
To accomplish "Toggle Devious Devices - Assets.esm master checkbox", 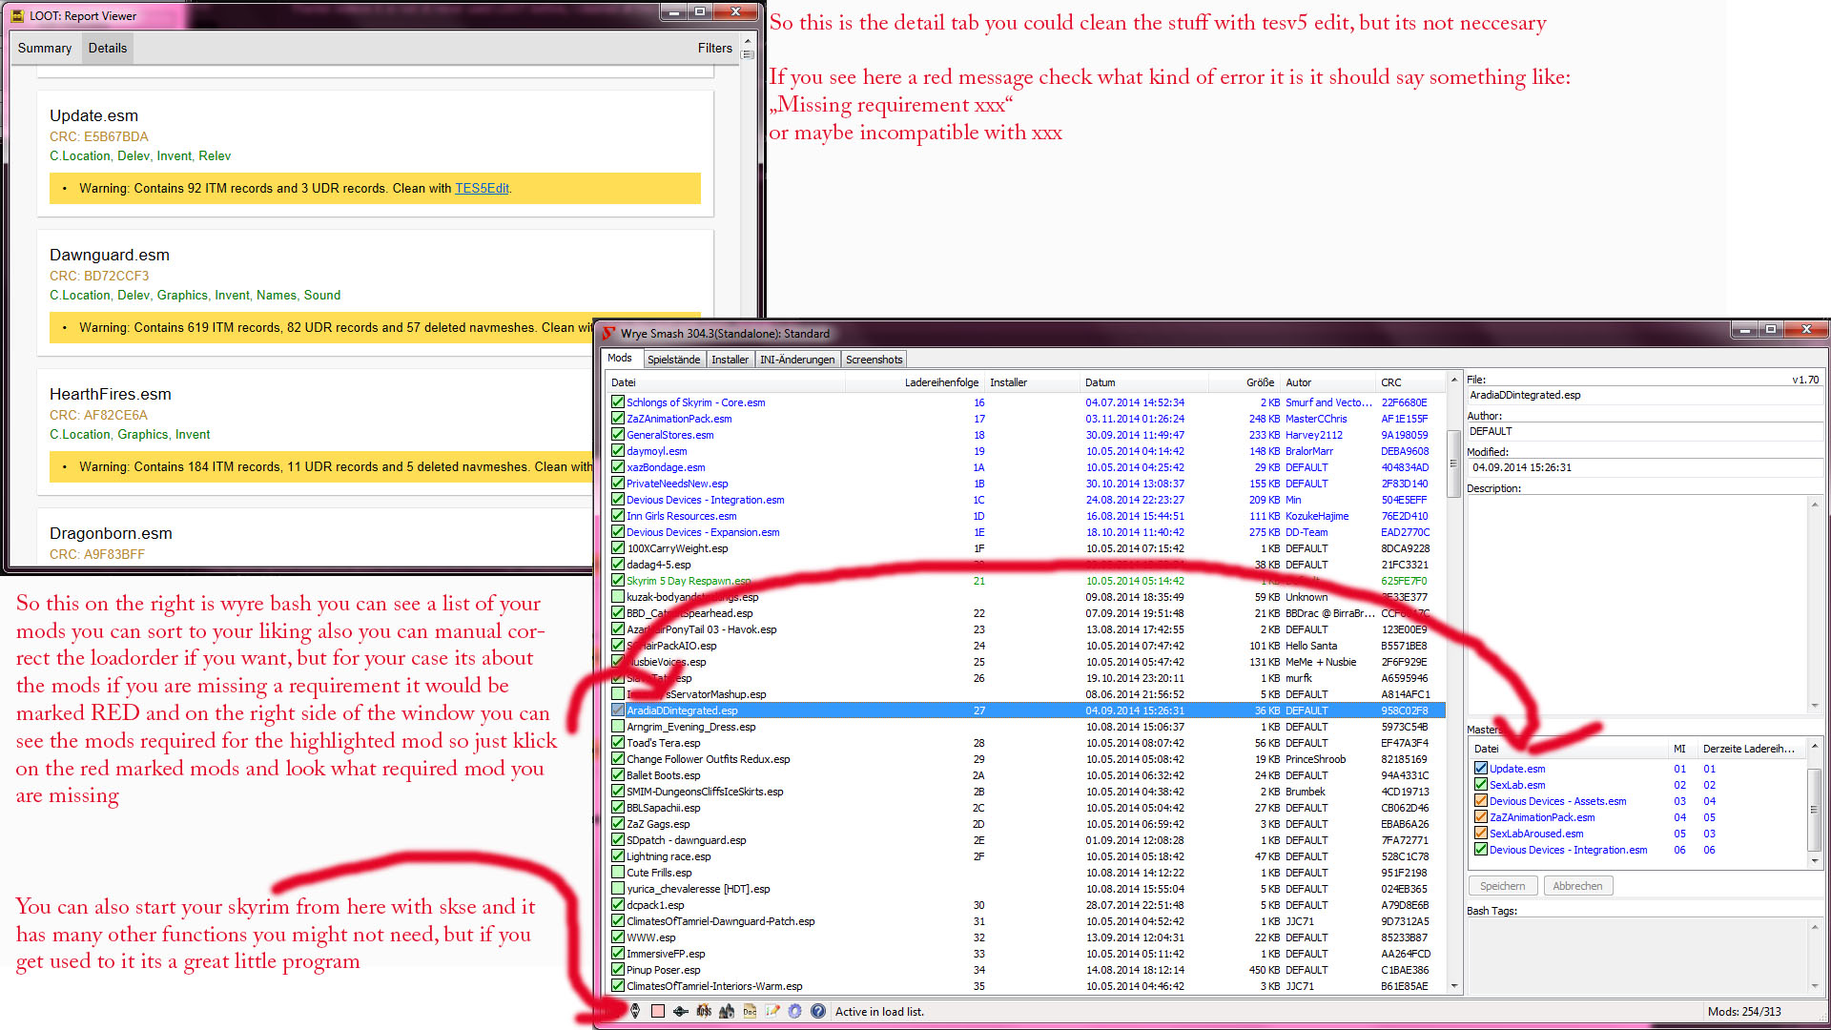I will tap(1481, 801).
